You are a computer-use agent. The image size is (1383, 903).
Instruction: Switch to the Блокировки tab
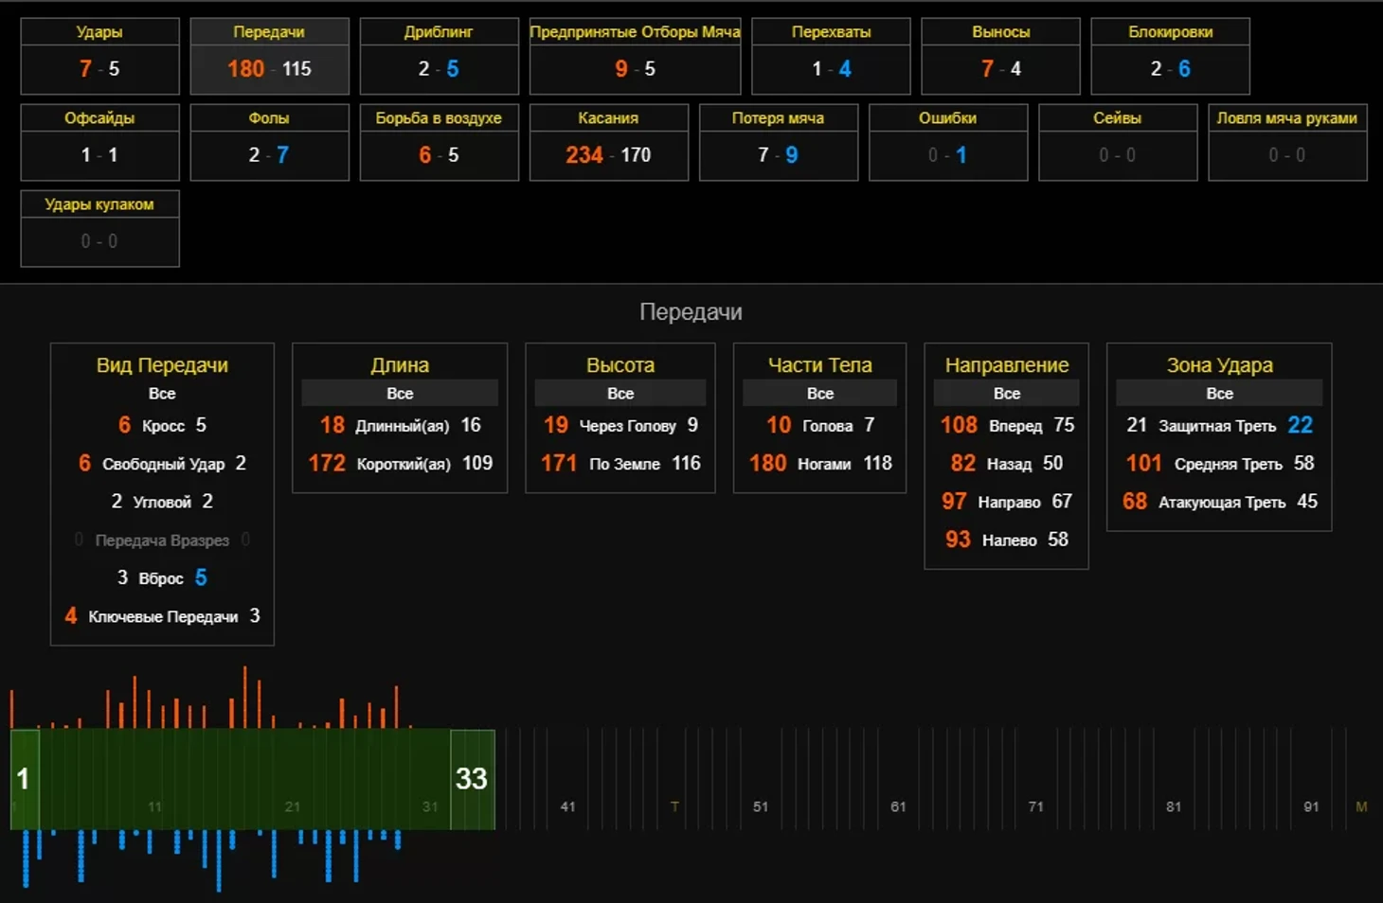[x=1170, y=56]
